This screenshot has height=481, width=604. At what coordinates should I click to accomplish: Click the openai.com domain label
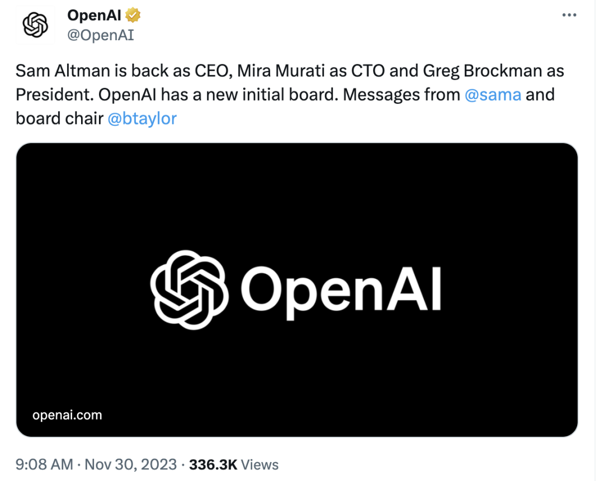pos(67,415)
